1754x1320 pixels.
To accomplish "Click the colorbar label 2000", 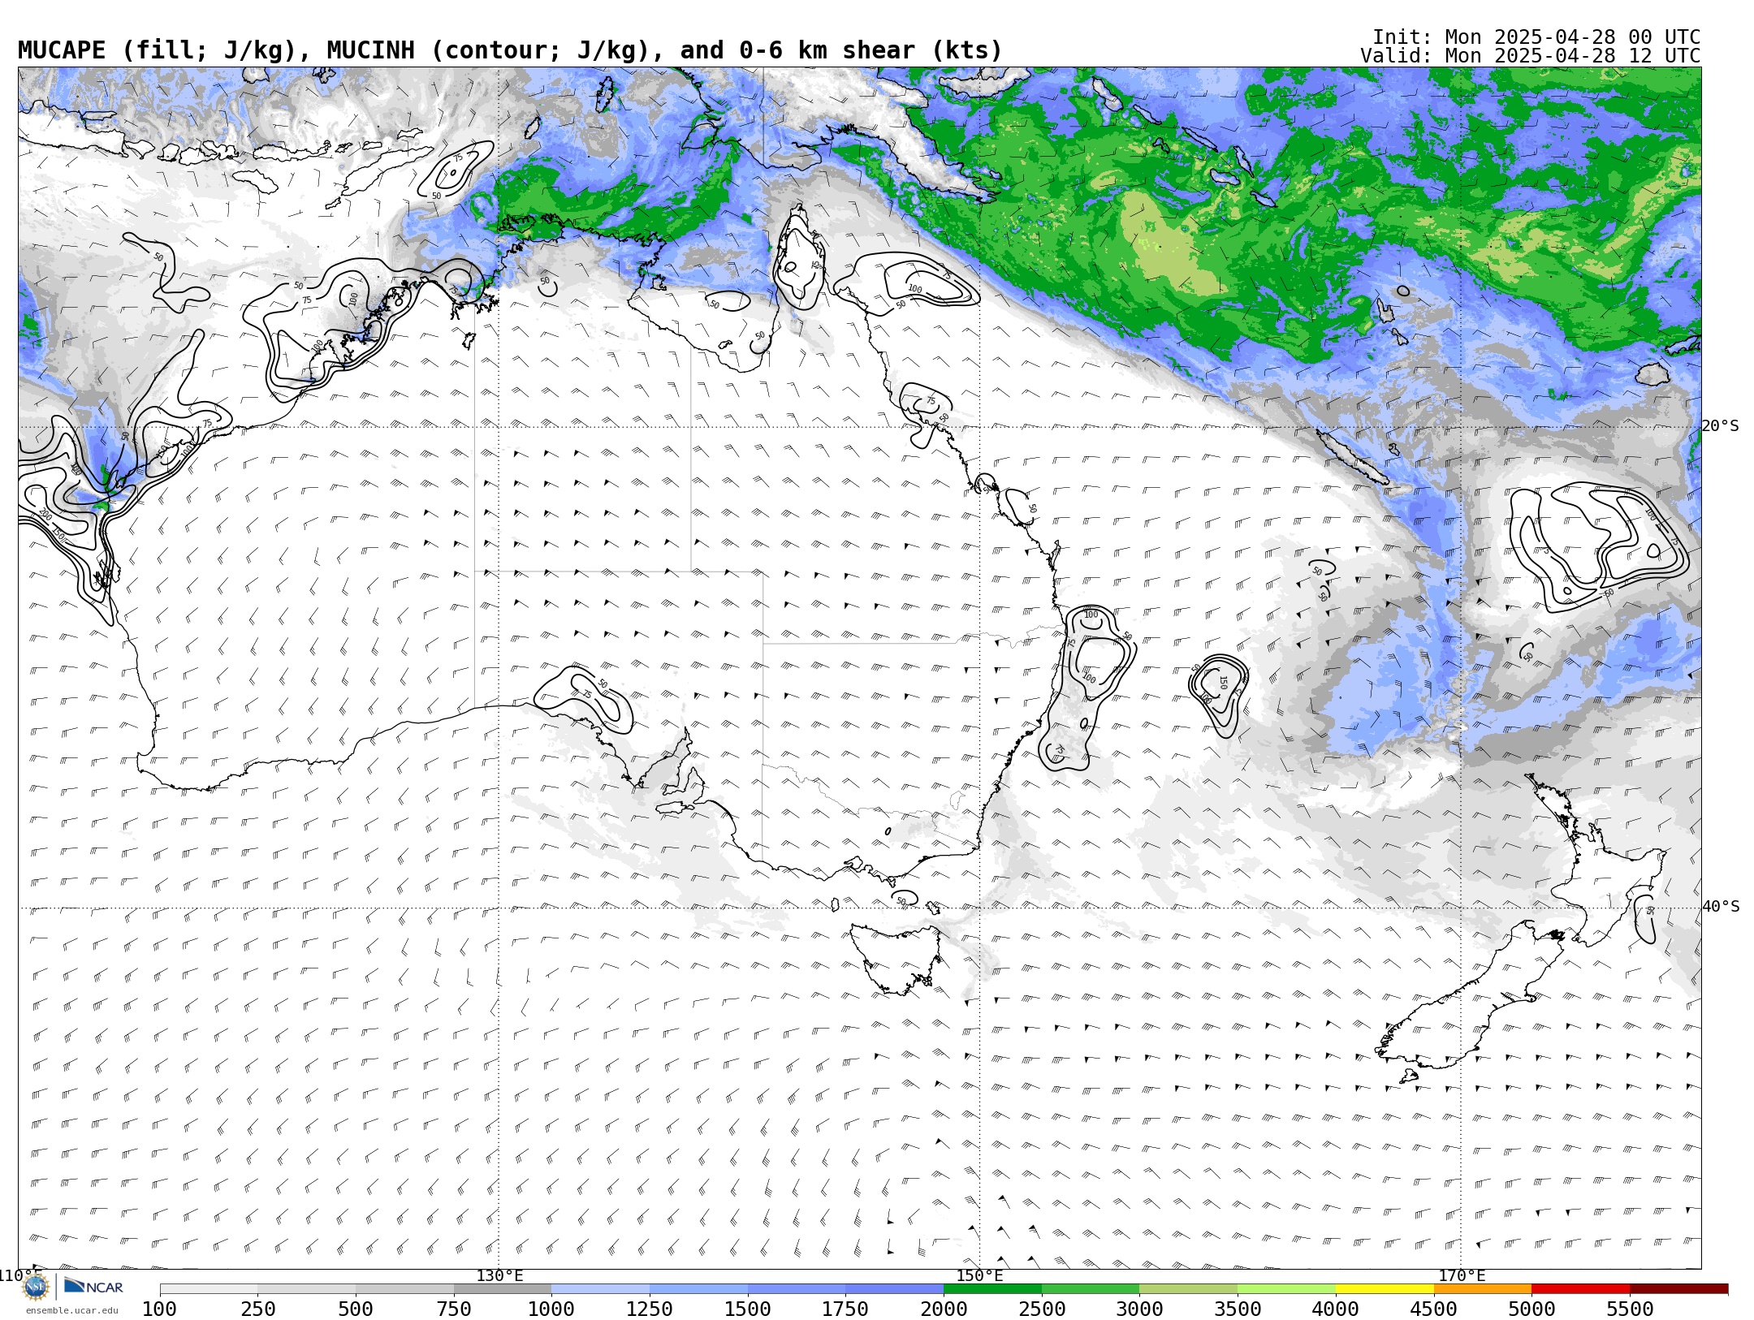I will coord(944,1309).
